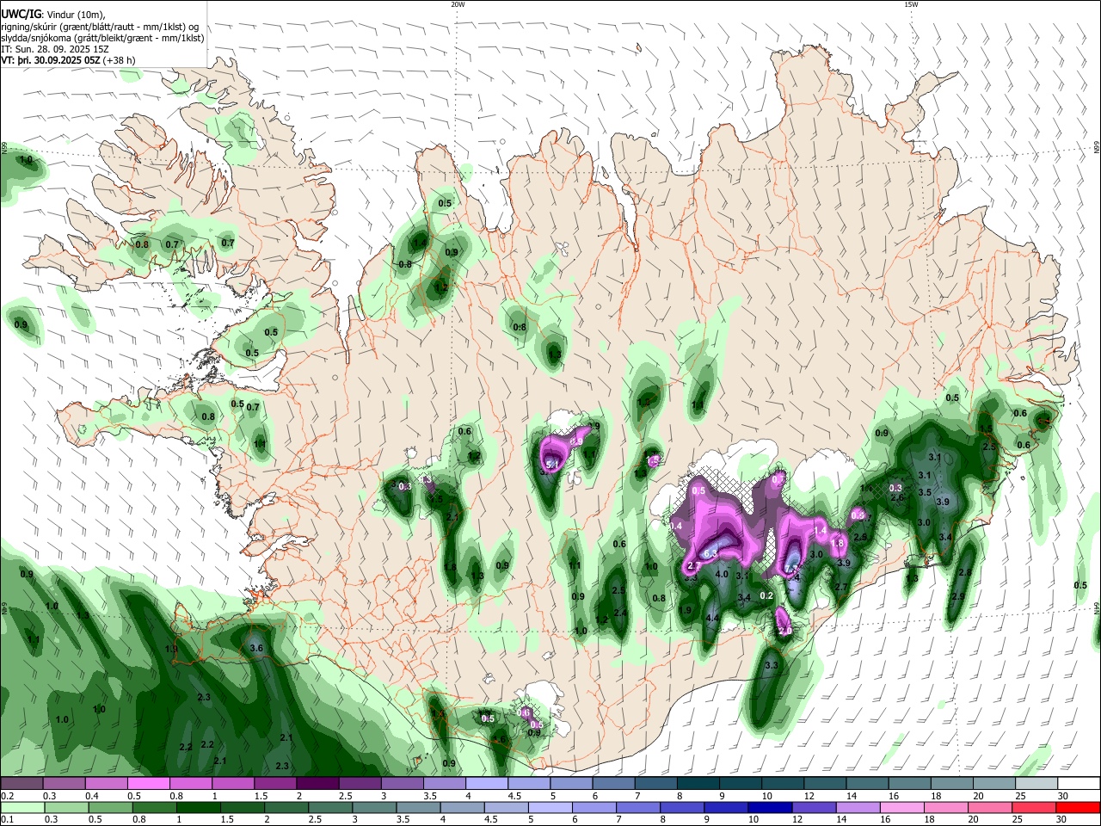
Task: Click the palest green legend swatch above 0.1
Action: (x=22, y=807)
